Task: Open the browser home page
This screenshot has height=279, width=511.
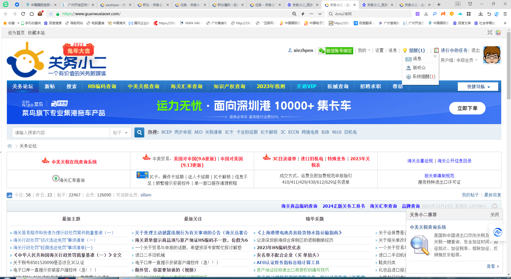Action: click(32, 14)
